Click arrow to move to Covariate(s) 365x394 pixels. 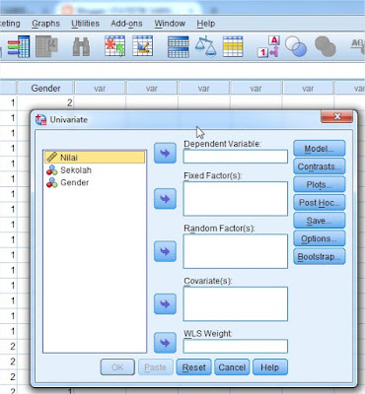coord(165,303)
